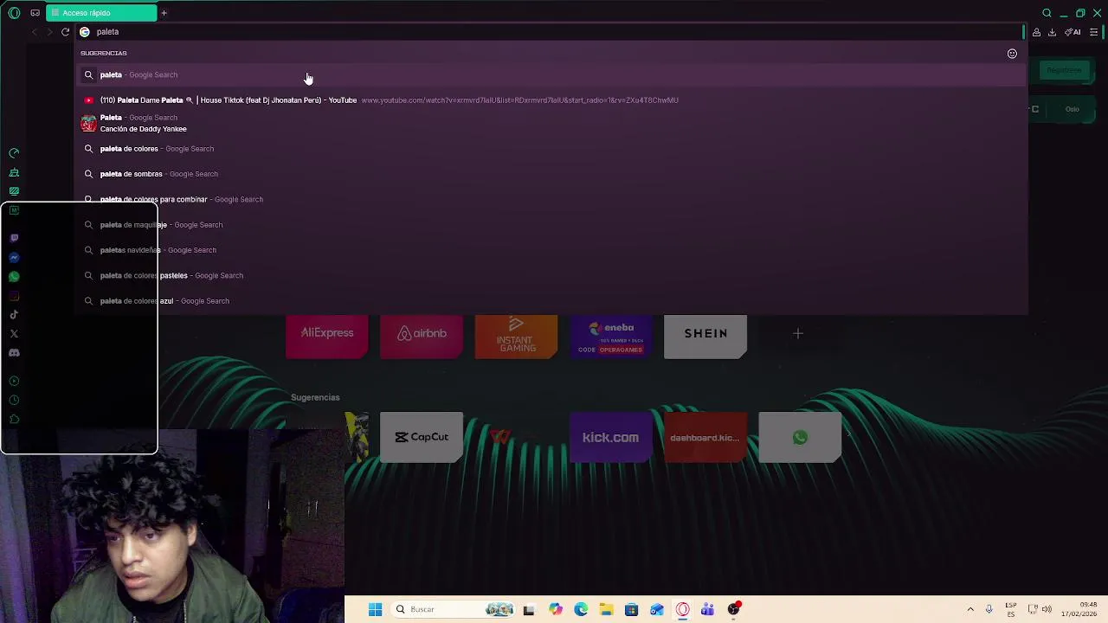Open Discord in the sidebar
Image resolution: width=1108 pixels, height=623 pixels.
point(14,353)
